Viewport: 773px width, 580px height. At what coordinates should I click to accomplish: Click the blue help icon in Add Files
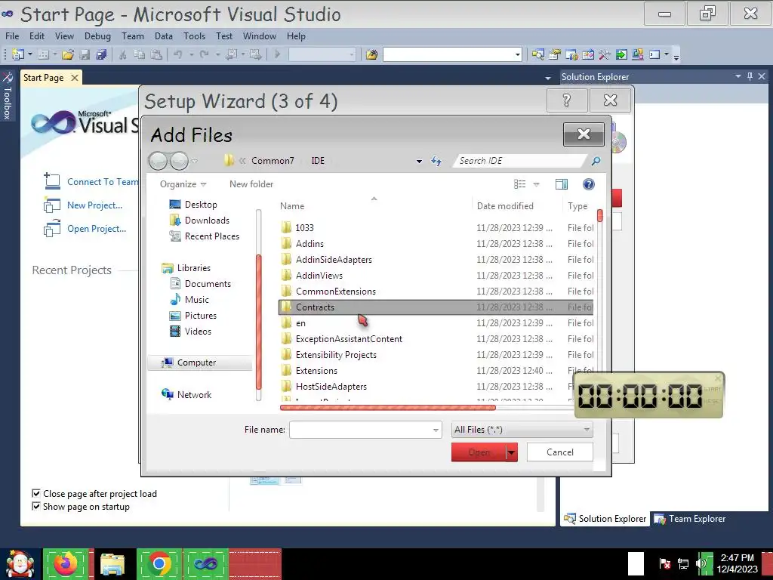(588, 184)
